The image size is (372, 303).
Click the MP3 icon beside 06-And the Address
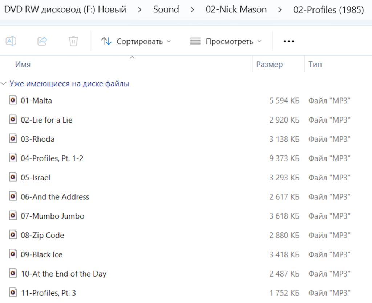(x=13, y=196)
